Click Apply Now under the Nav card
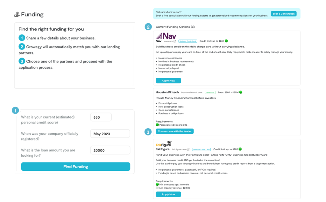The image size is (326, 202). click(x=168, y=81)
